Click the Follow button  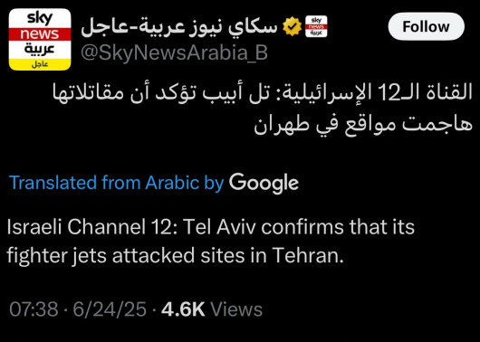pyautogui.click(x=427, y=26)
